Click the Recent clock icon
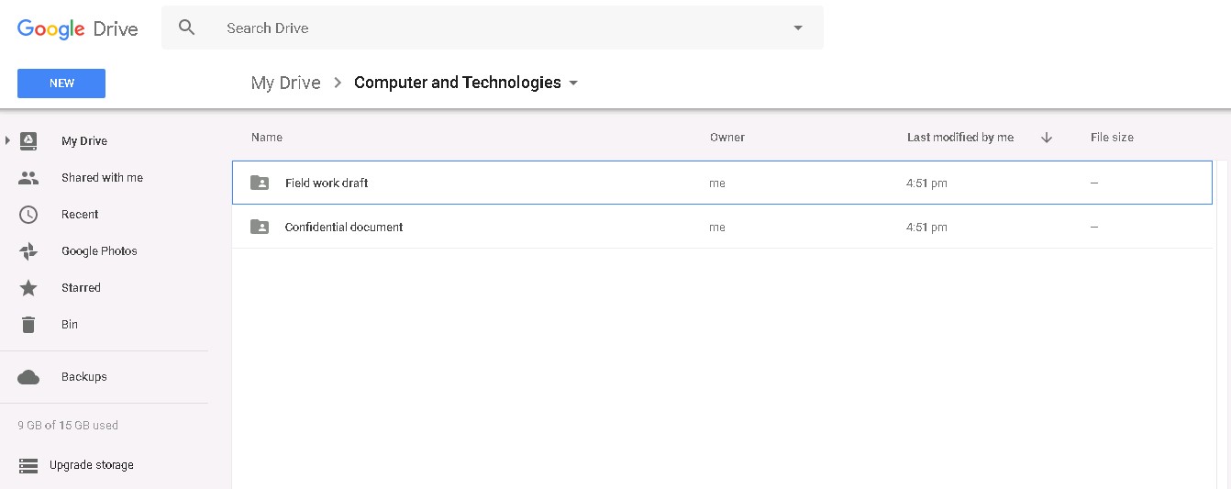 pyautogui.click(x=28, y=215)
